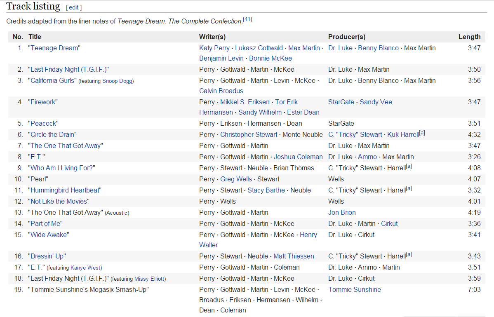Open the Jon Brion link
Screen dimensions: 494x317
(342, 212)
